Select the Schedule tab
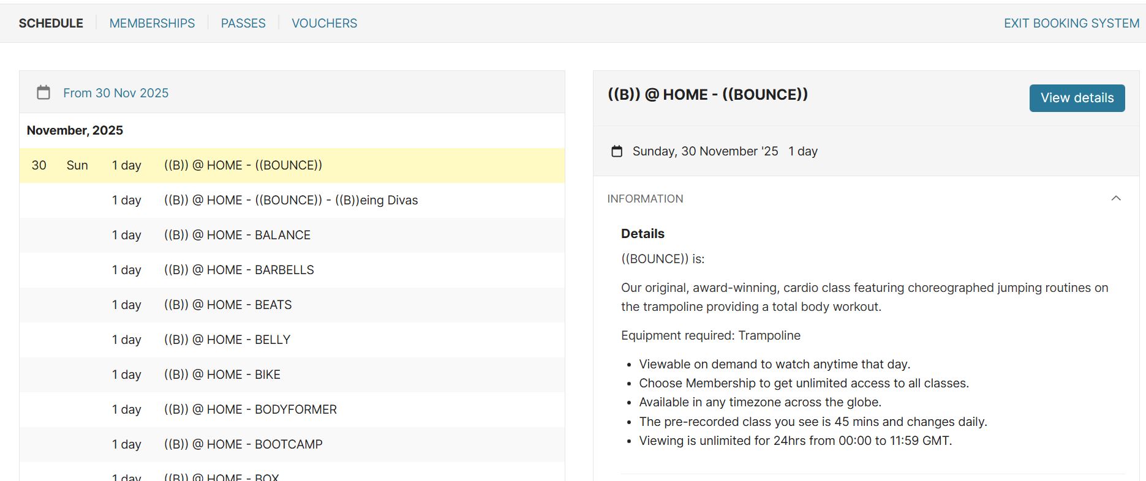Viewport: 1146px width, 481px height. [x=51, y=23]
